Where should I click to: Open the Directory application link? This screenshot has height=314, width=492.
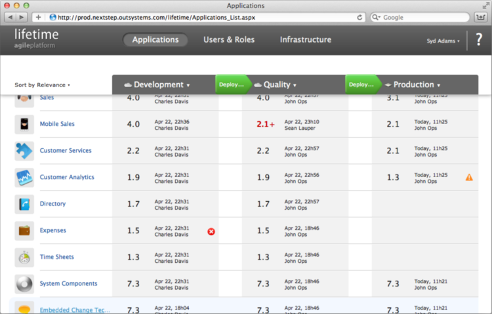pyautogui.click(x=52, y=204)
